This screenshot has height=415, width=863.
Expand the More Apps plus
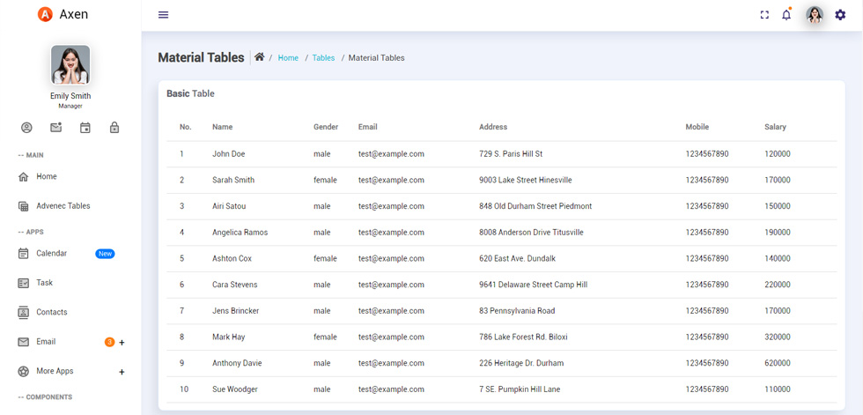tap(122, 372)
